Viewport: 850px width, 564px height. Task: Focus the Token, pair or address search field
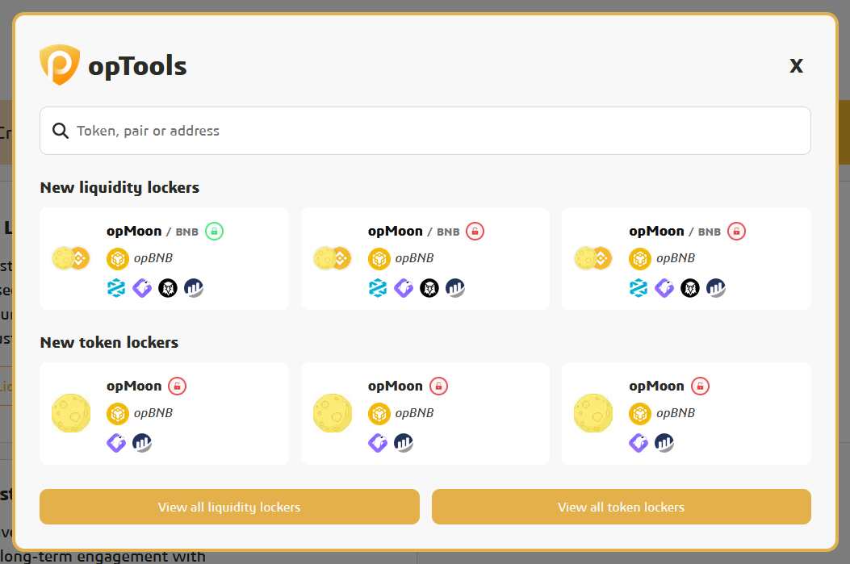pyautogui.click(x=425, y=131)
